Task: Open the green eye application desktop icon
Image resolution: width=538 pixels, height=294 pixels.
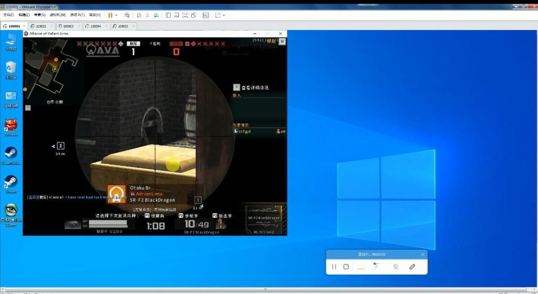Action: [x=11, y=215]
